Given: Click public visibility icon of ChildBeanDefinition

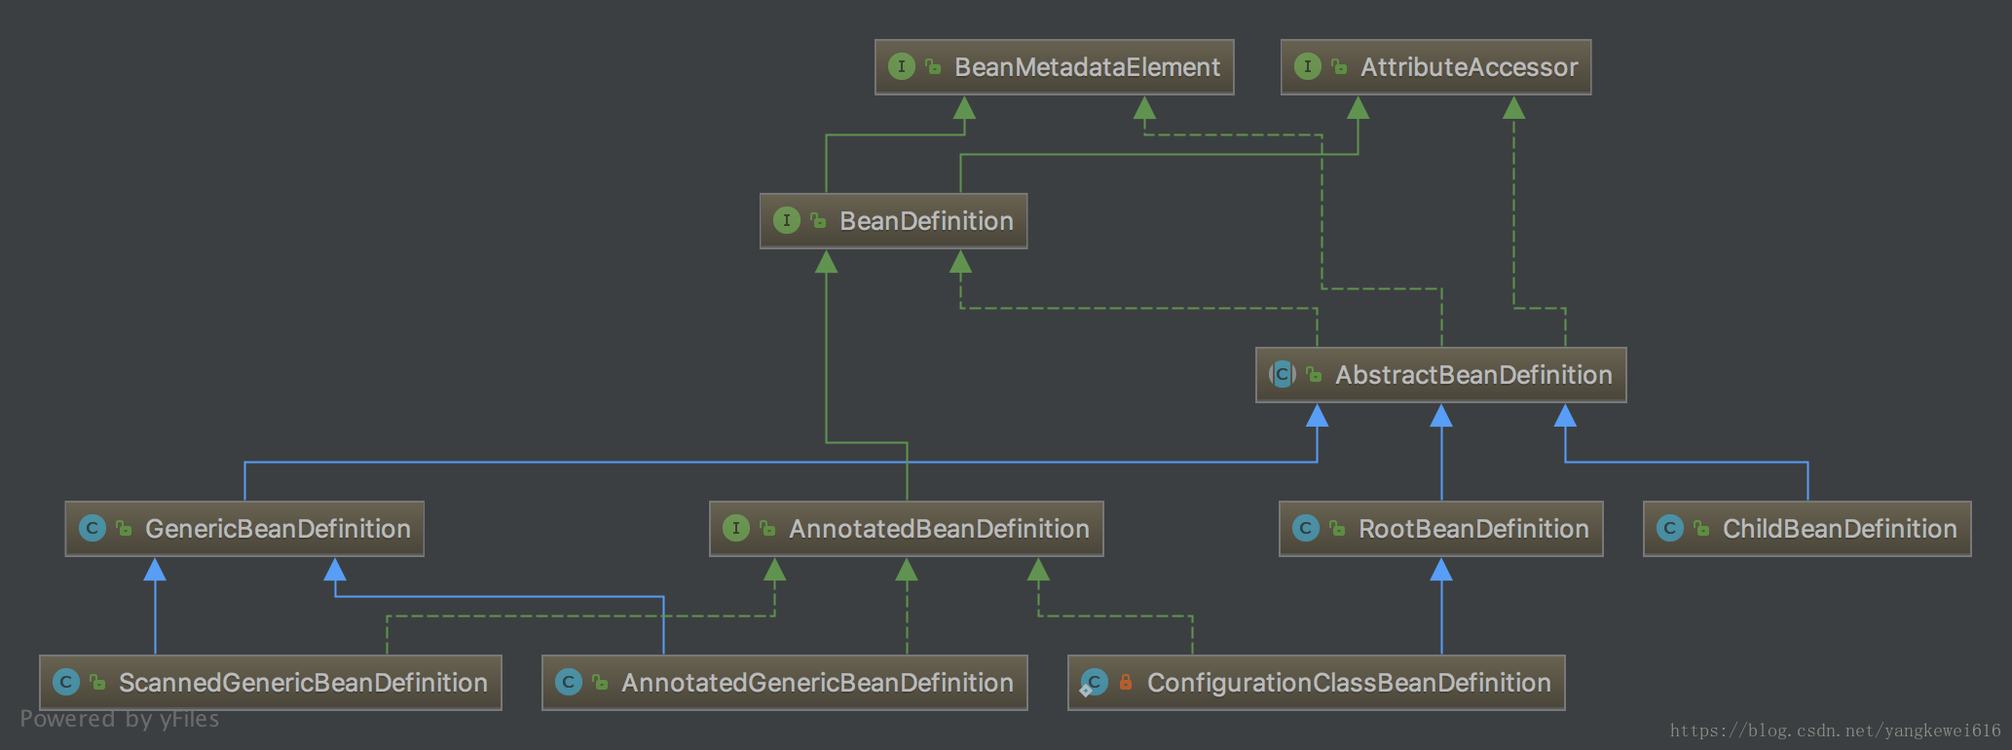Looking at the screenshot, I should pos(1701,528).
